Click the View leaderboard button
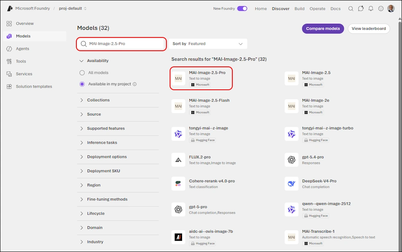 coord(369,29)
